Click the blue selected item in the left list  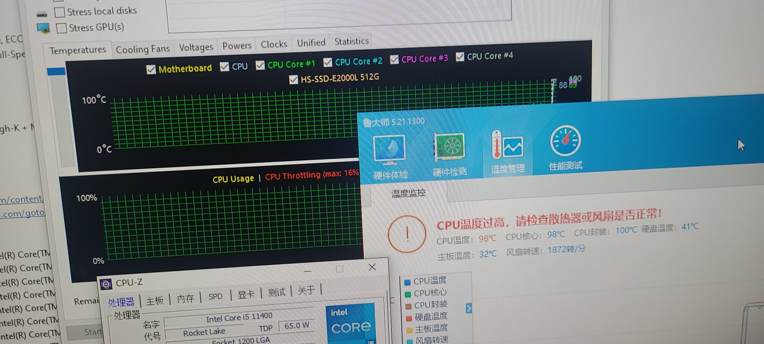click(56, 71)
